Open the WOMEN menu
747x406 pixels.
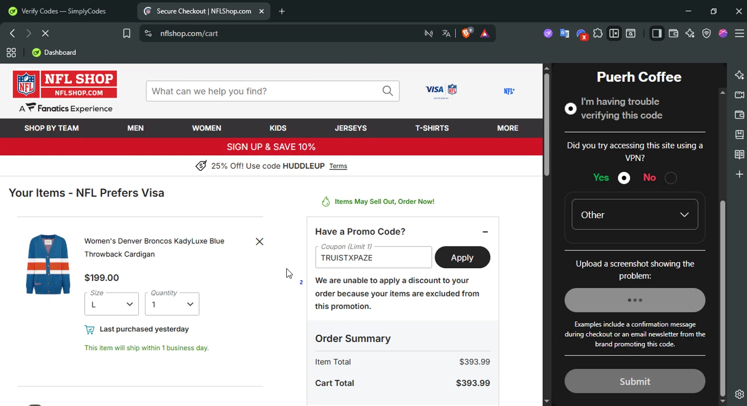coord(207,128)
